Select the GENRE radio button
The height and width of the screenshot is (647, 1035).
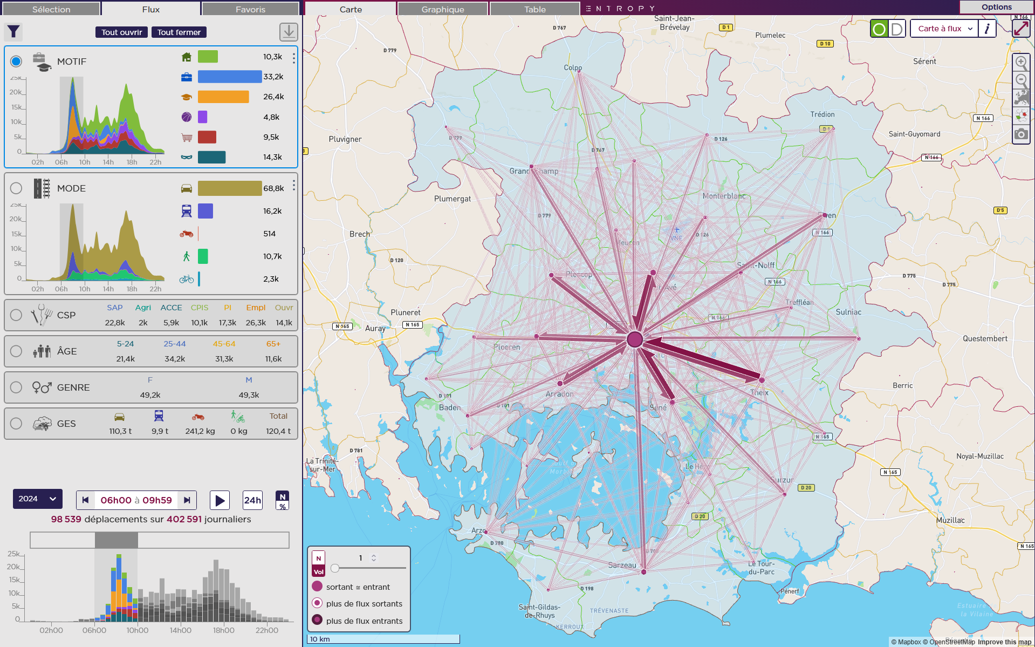pos(16,387)
